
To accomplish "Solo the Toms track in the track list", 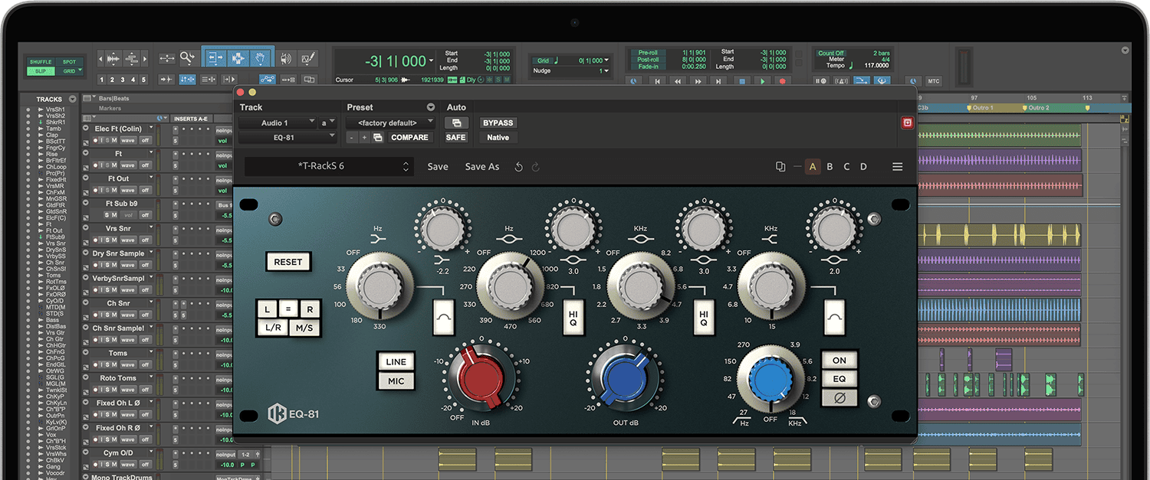I will (107, 364).
